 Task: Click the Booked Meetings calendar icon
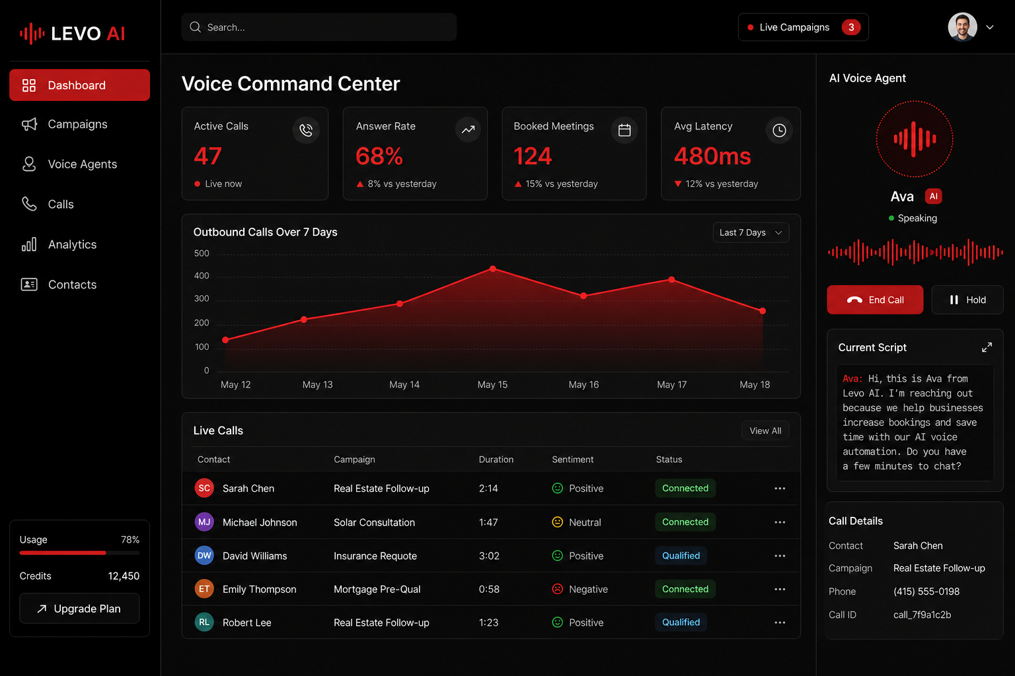tap(624, 130)
